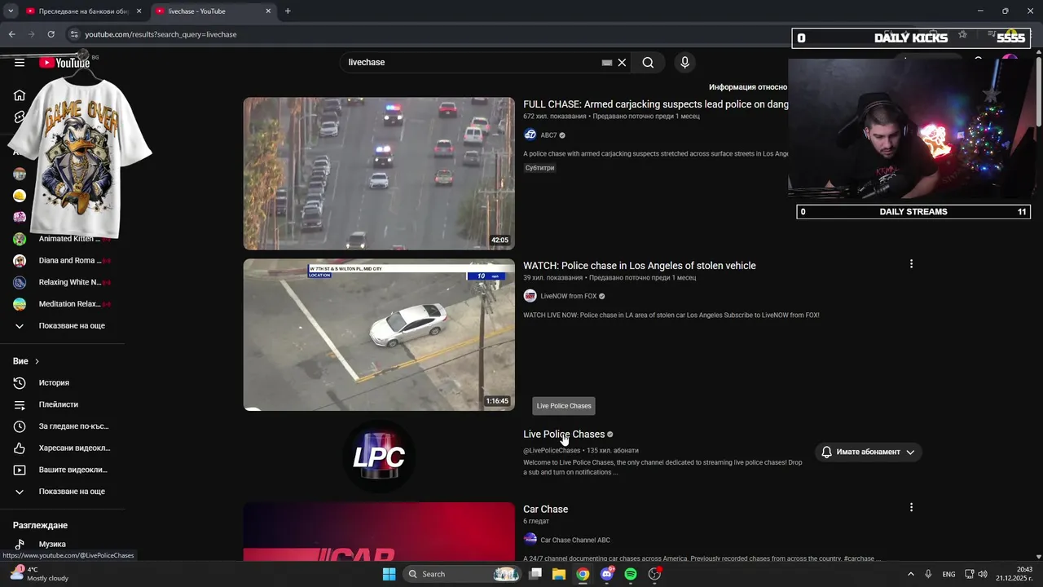The height and width of the screenshot is (587, 1043).
Task: Click the YouTube logo
Action: (64, 63)
